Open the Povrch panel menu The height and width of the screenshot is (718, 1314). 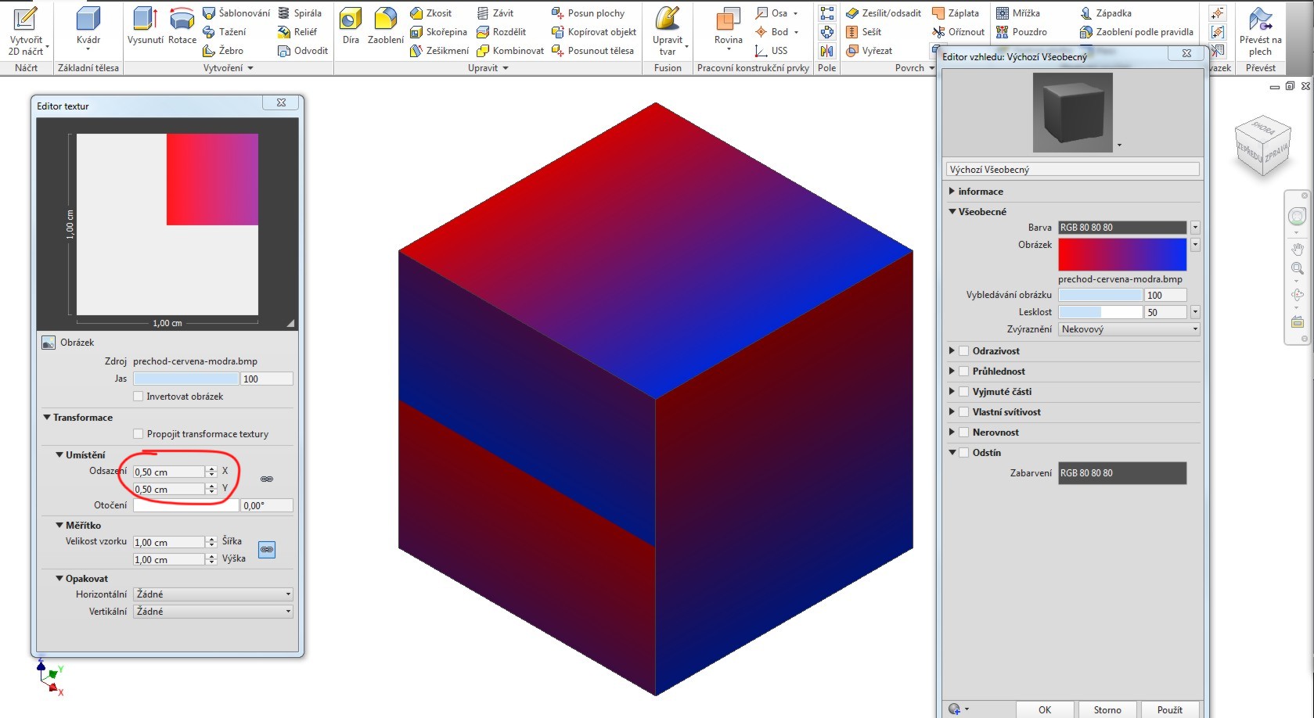915,68
